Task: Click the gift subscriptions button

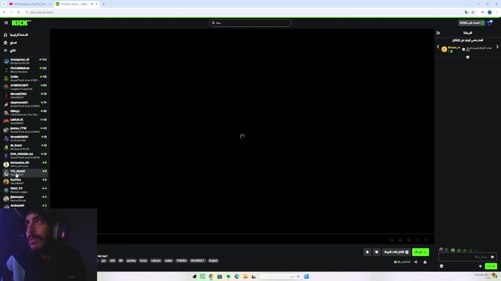Action: [396, 252]
